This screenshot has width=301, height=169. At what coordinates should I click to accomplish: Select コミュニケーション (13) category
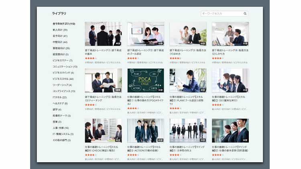pyautogui.click(x=65, y=67)
